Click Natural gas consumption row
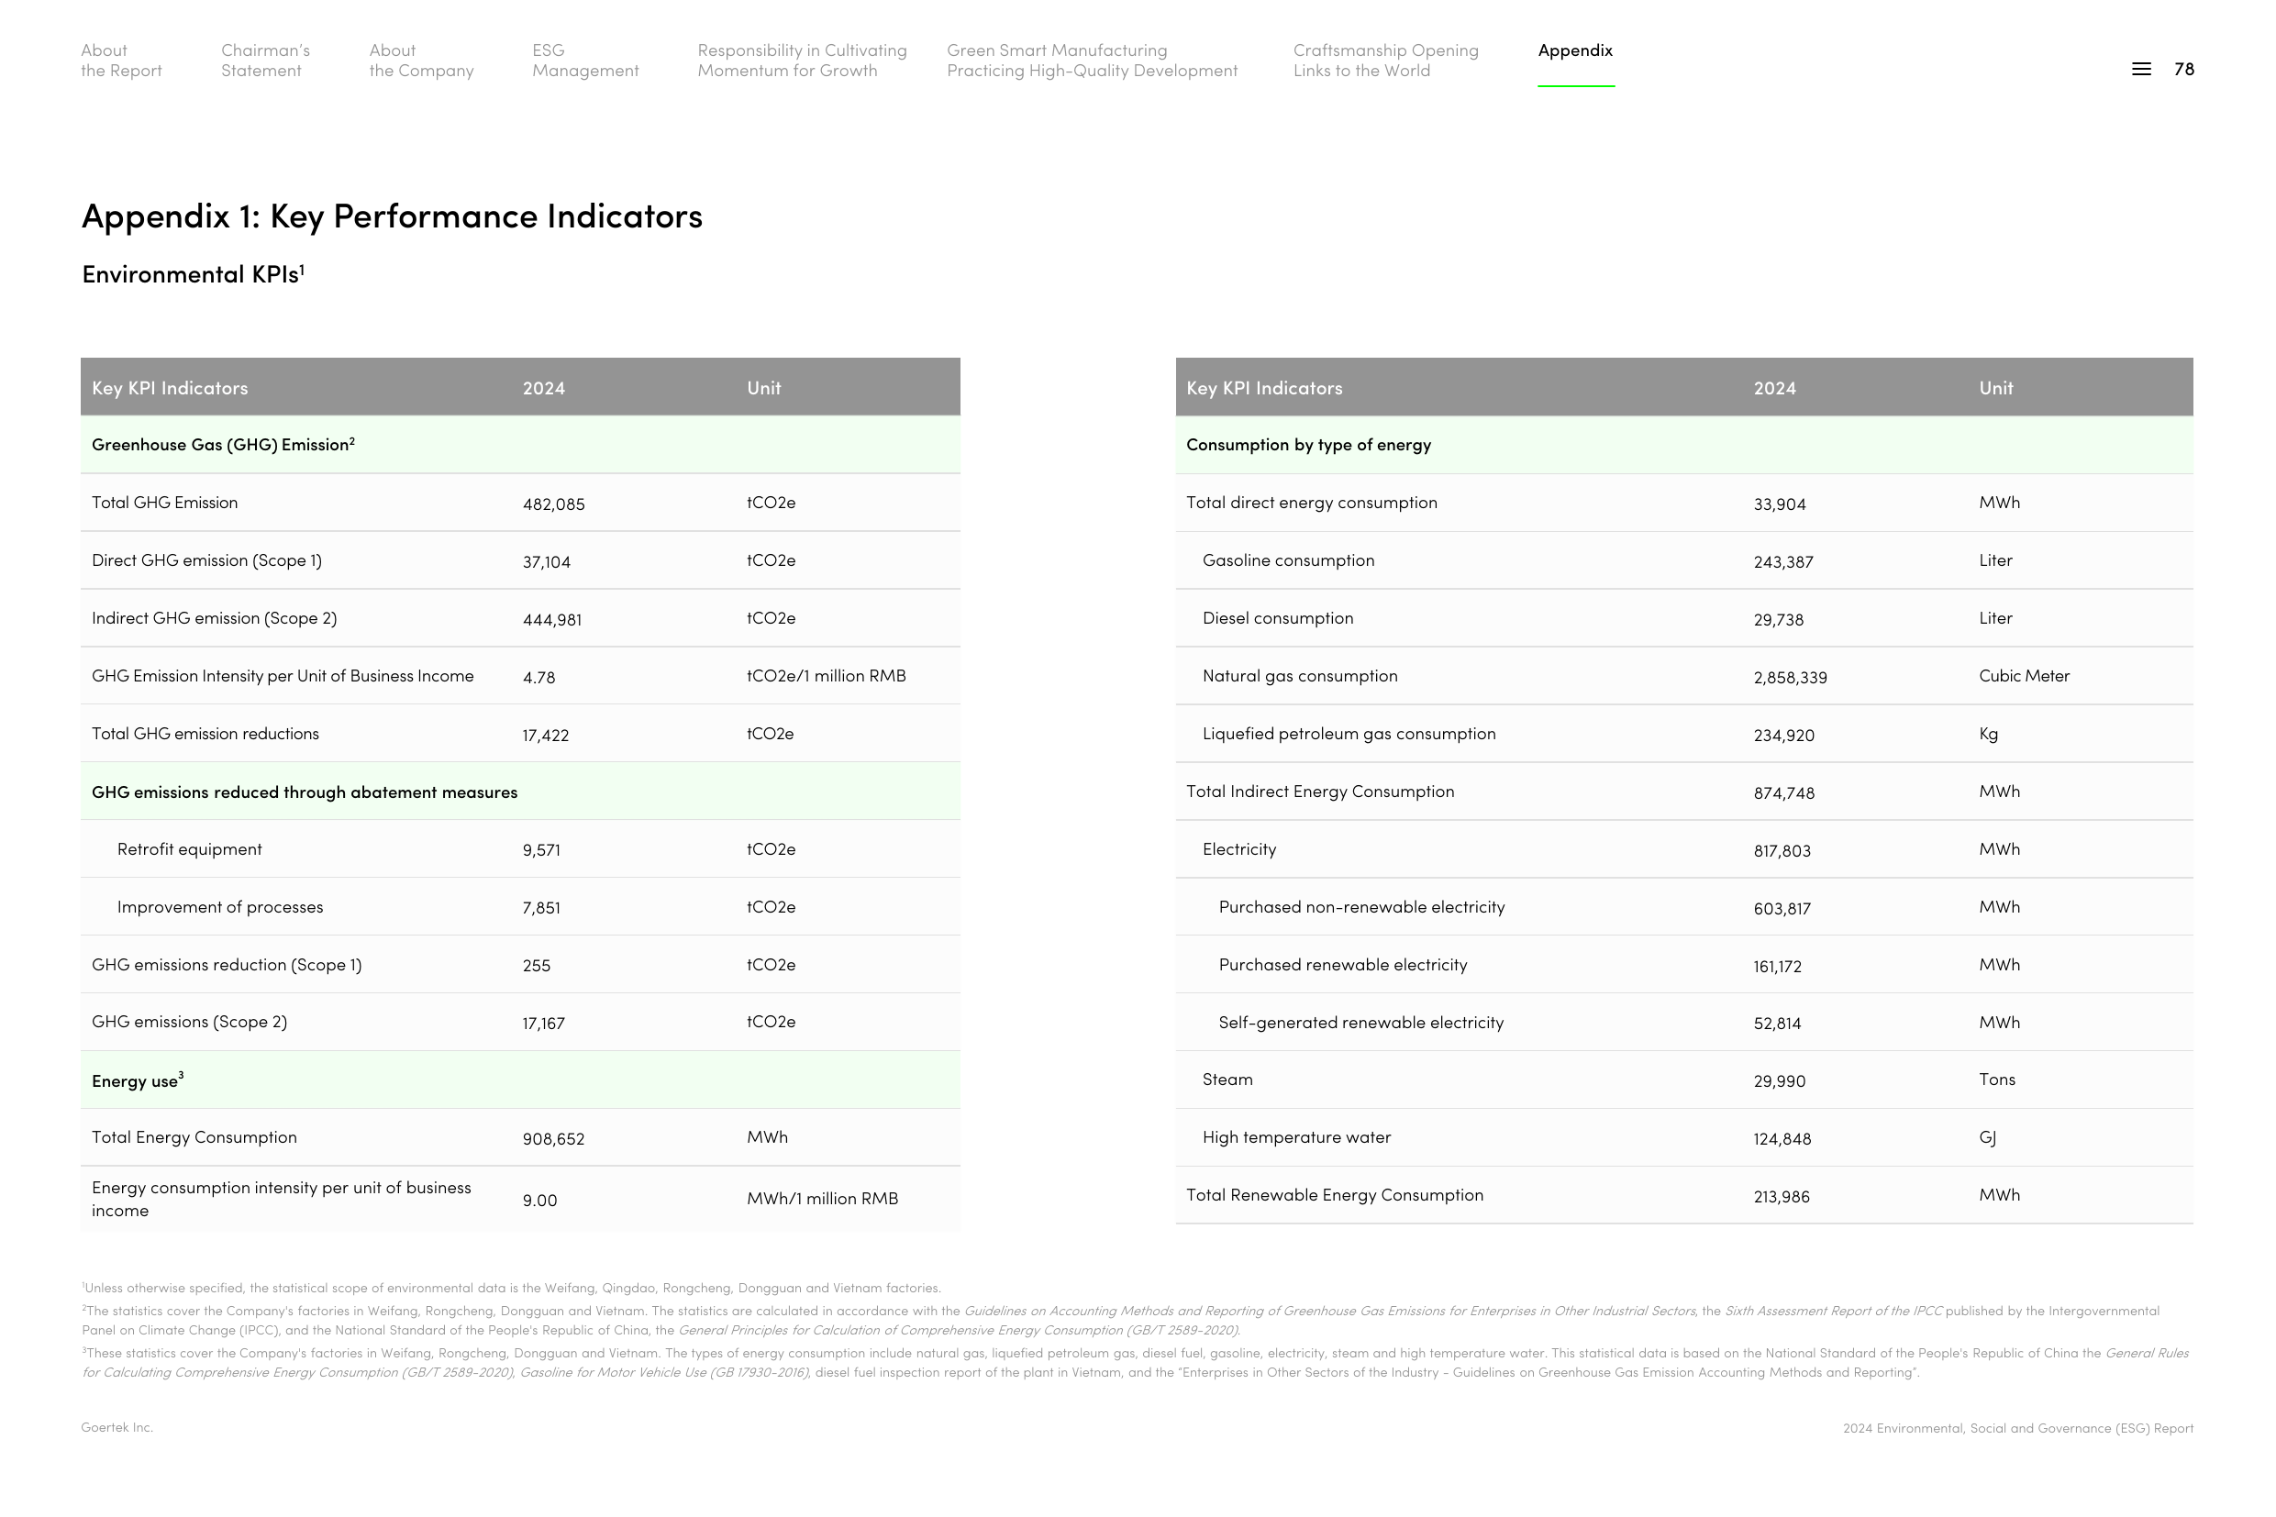The height and width of the screenshot is (1517, 2276). click(x=1683, y=675)
